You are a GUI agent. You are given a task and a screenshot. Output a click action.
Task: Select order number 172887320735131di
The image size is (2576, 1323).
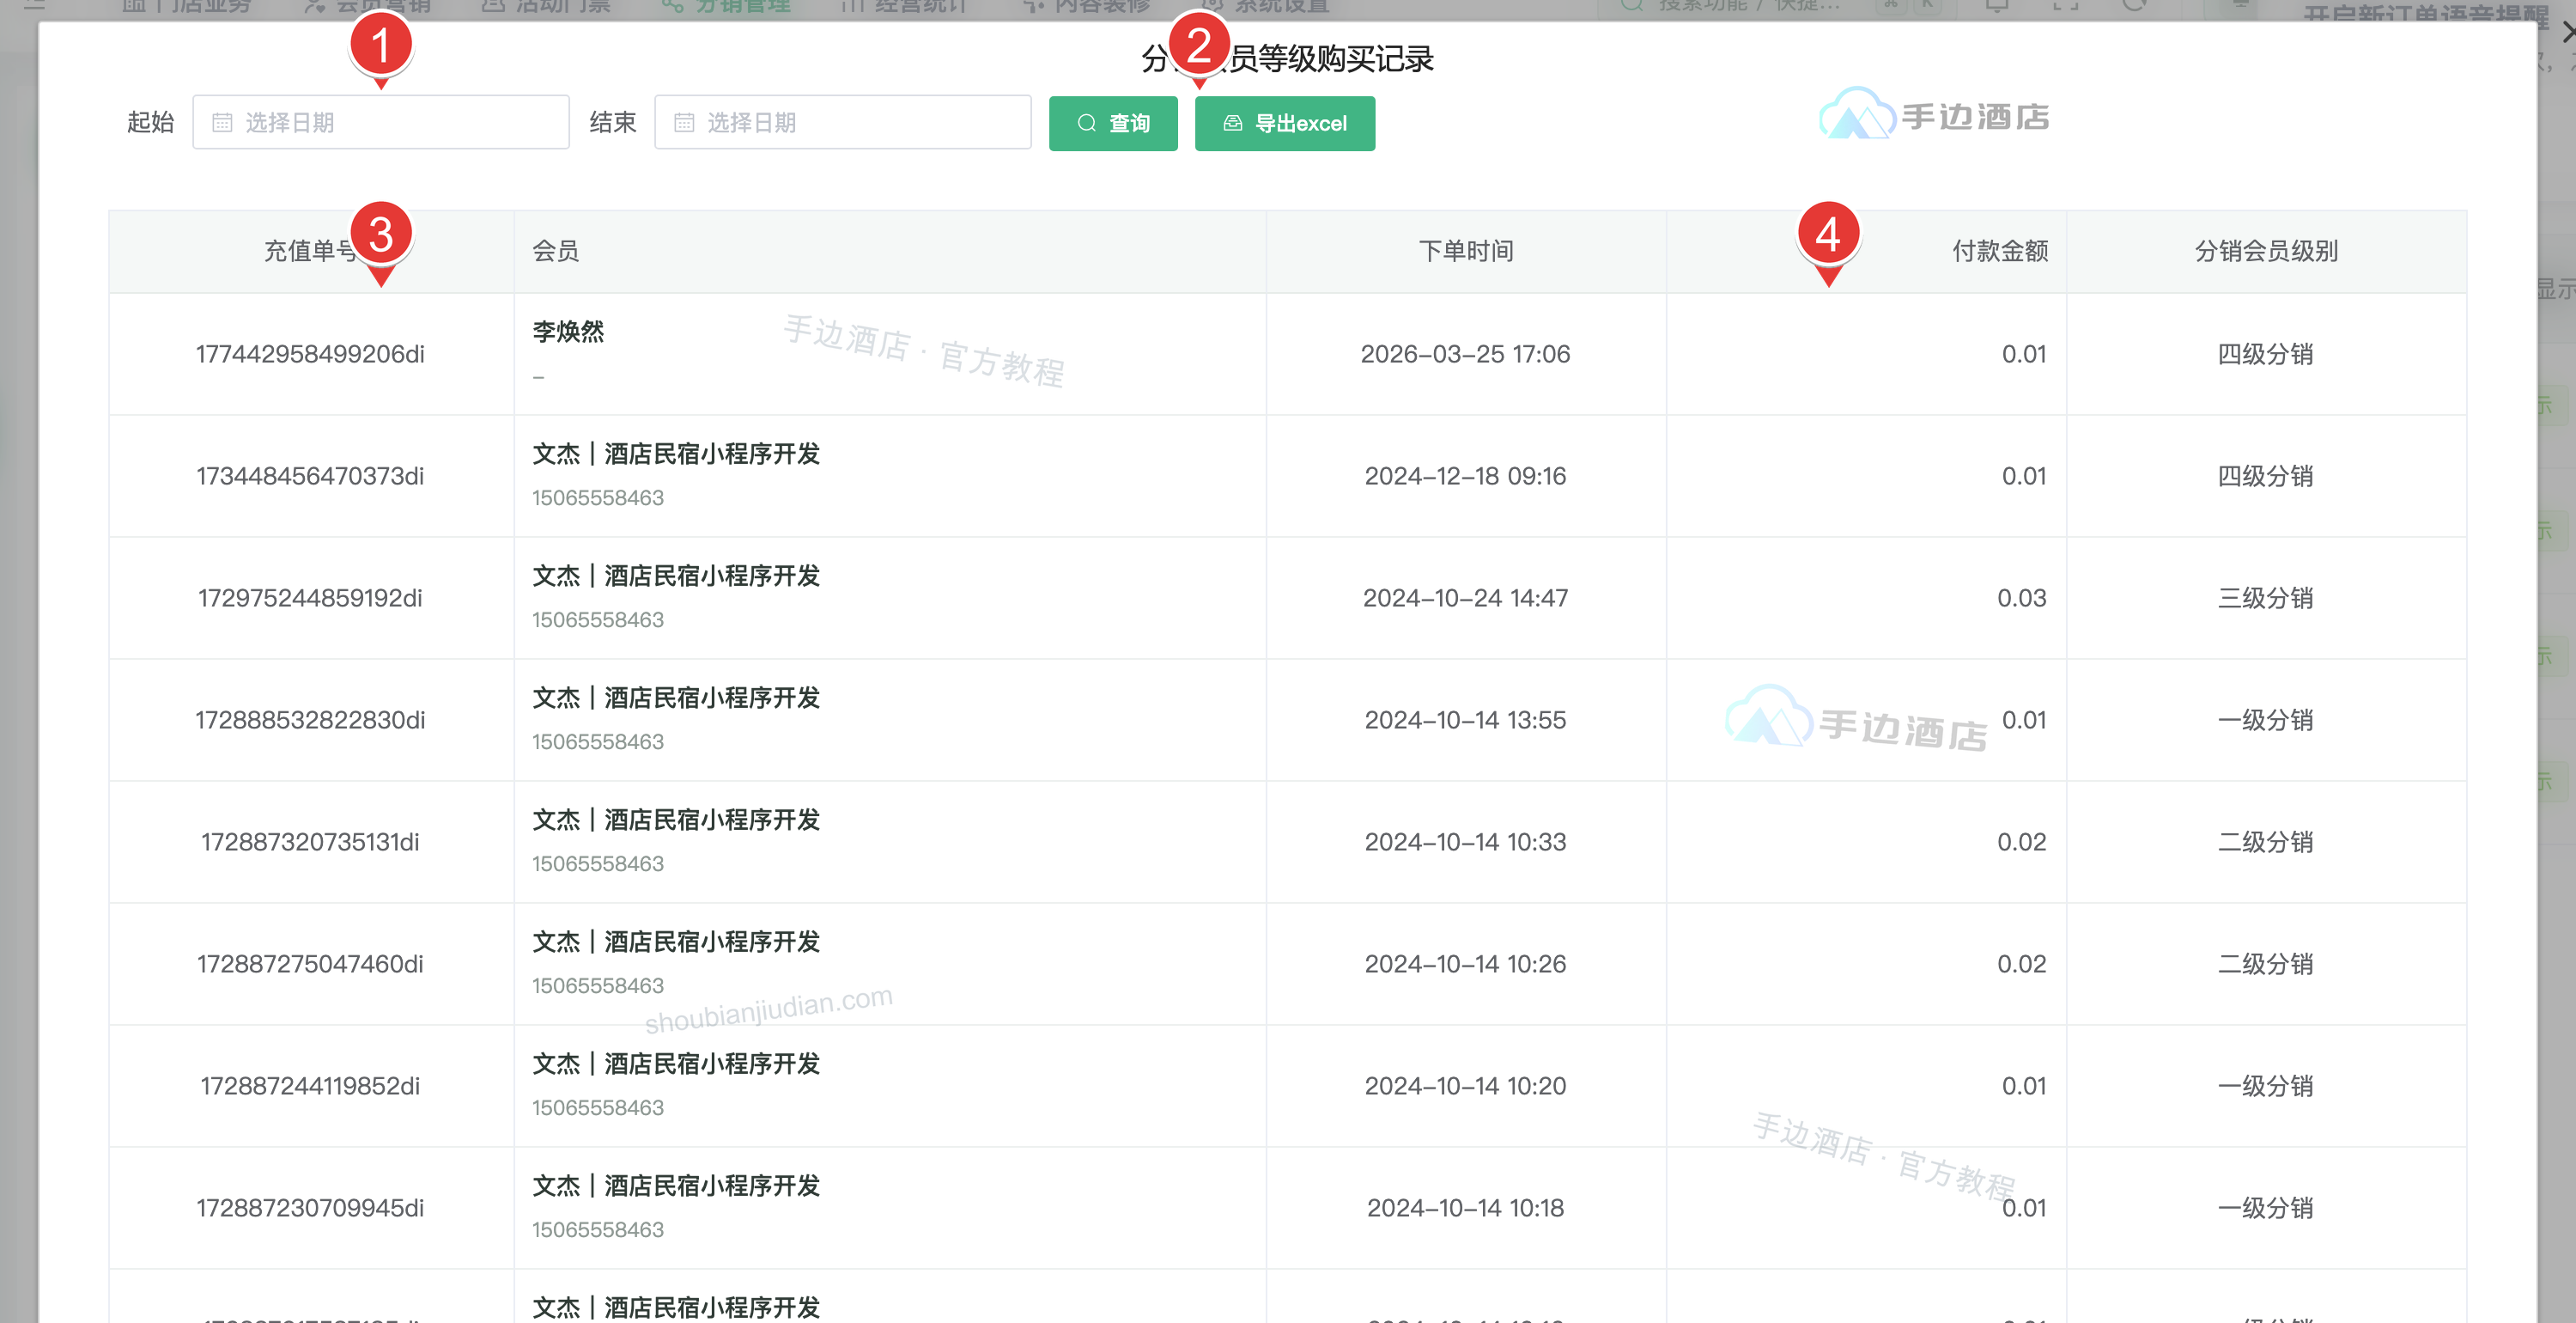(x=310, y=843)
